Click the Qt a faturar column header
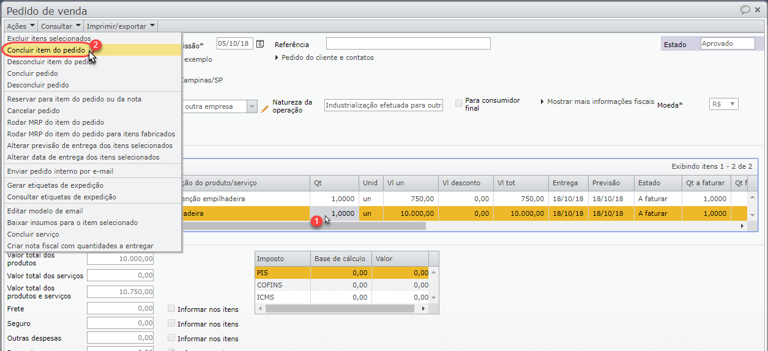Image resolution: width=768 pixels, height=351 pixels. (706, 183)
